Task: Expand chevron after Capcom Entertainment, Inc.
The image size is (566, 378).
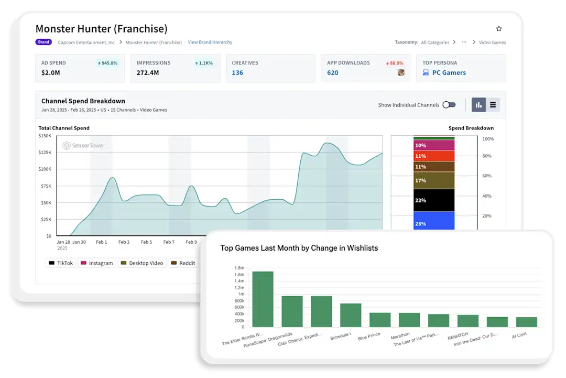Action: point(121,42)
